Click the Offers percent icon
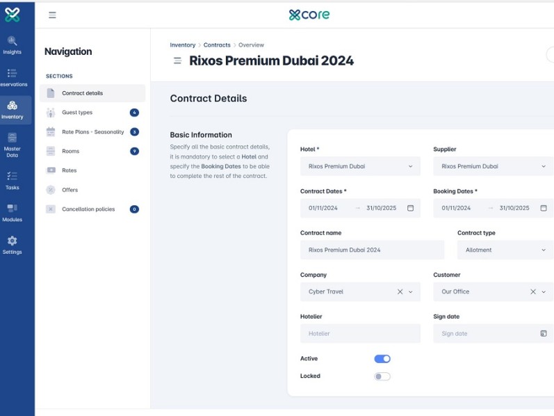 point(51,190)
